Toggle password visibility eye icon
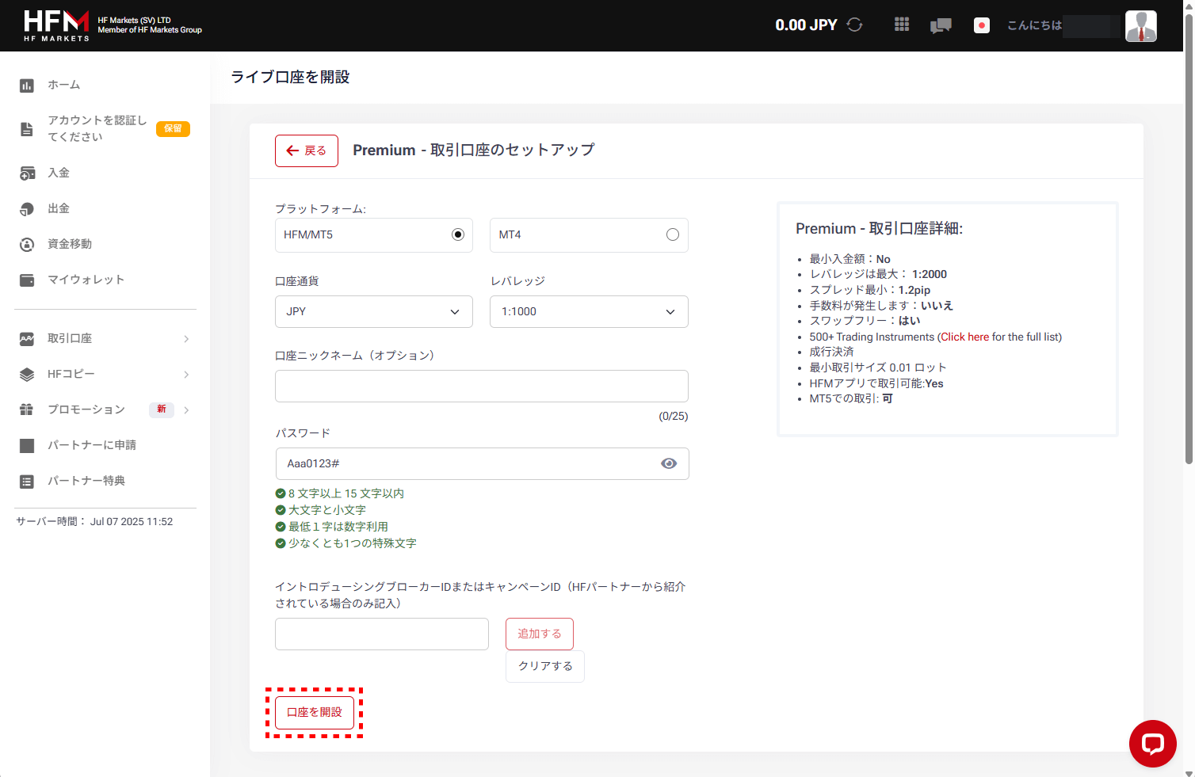Screen dimensions: 1195x777 pyautogui.click(x=669, y=463)
